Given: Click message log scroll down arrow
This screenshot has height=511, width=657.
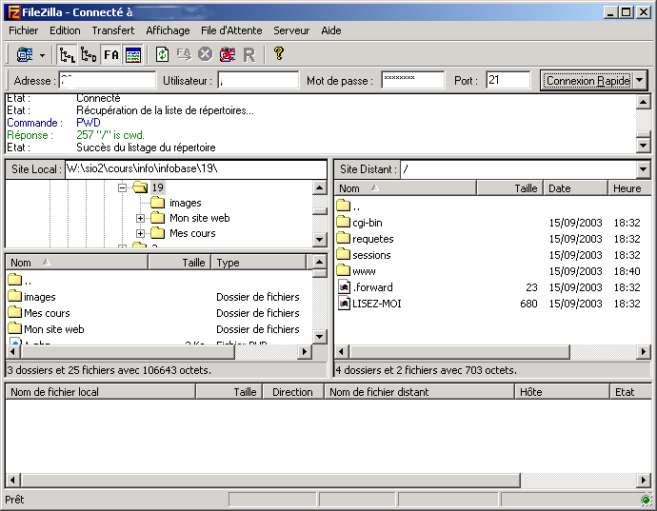Looking at the screenshot, I should point(643,146).
